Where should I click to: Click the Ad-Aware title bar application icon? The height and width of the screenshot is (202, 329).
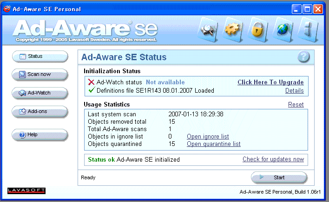coord(7,9)
